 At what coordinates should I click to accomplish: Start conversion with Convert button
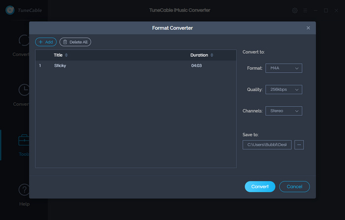click(260, 186)
